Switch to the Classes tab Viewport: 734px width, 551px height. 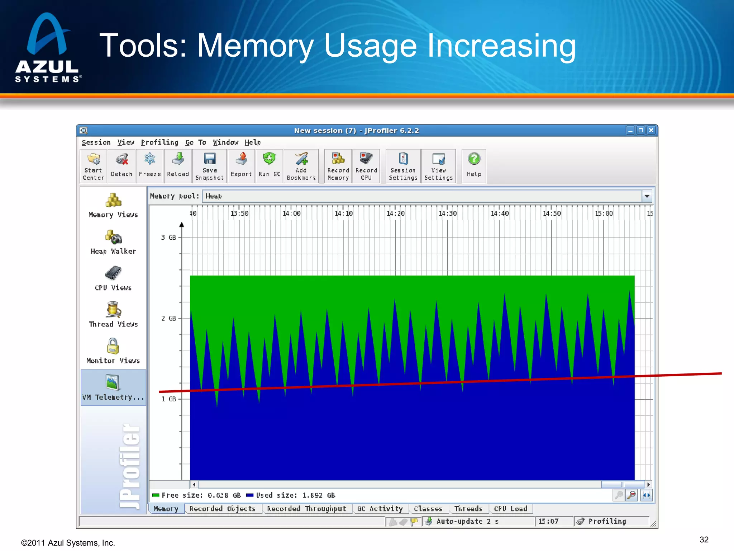(428, 509)
